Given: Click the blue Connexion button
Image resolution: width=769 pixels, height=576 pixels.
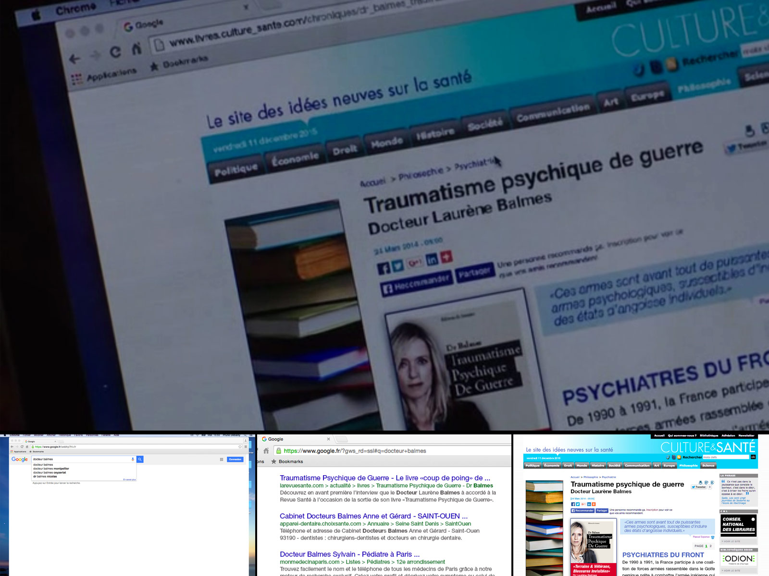Looking at the screenshot, I should [235, 459].
